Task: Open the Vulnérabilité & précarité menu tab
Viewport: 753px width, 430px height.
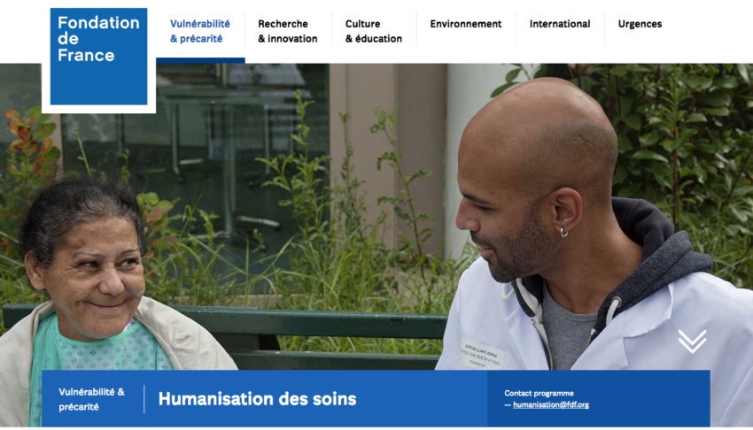Action: (x=200, y=31)
